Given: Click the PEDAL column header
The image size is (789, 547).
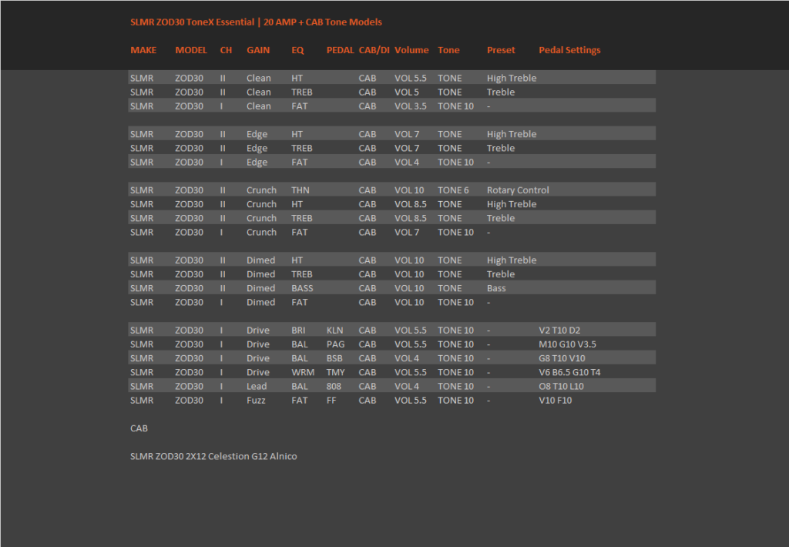Looking at the screenshot, I should (x=340, y=50).
